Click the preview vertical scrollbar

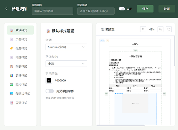click(x=174, y=51)
